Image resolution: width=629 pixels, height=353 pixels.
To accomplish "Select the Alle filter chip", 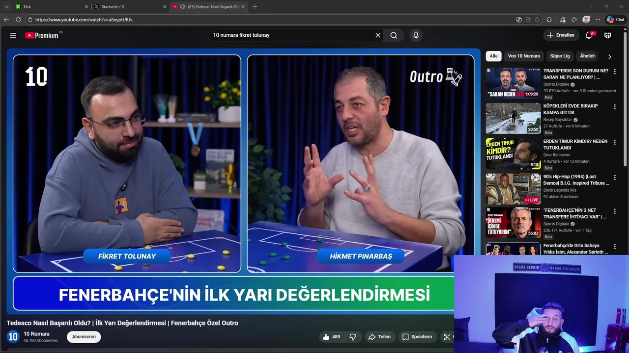I will 493,56.
